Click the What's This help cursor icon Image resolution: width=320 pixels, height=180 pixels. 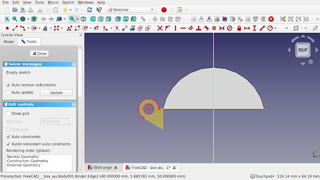[99, 10]
